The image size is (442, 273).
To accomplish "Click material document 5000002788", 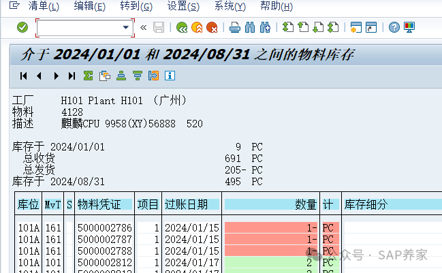I will click(105, 251).
